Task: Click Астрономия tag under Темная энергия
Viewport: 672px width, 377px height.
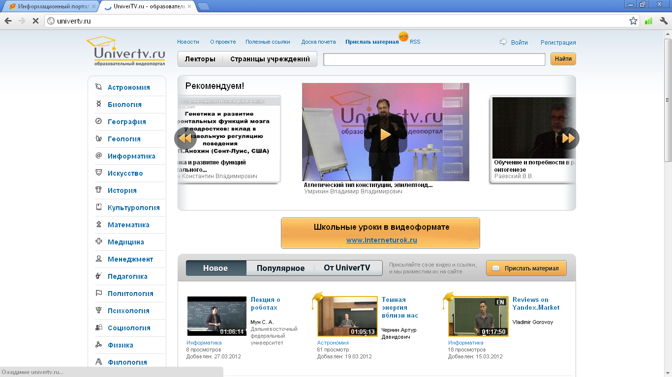Action: tap(333, 343)
